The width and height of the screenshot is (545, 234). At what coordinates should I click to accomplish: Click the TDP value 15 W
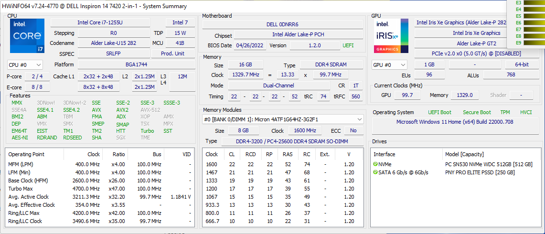(180, 33)
